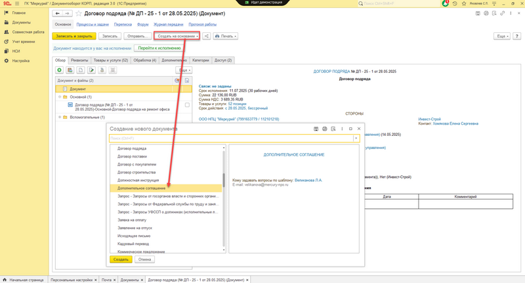
Task: Click the green add file icon
Action: click(60, 70)
